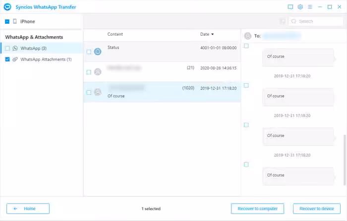Click the Syncios logo icon

tap(7, 7)
